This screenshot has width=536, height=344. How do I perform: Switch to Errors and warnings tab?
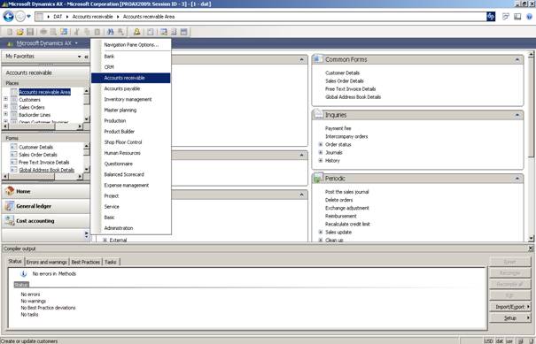click(x=46, y=262)
